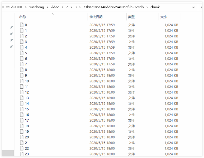Image resolution: width=204 pixels, height=158 pixels.
Task: Click the file icon beside 7
Action: [x=22, y=64]
